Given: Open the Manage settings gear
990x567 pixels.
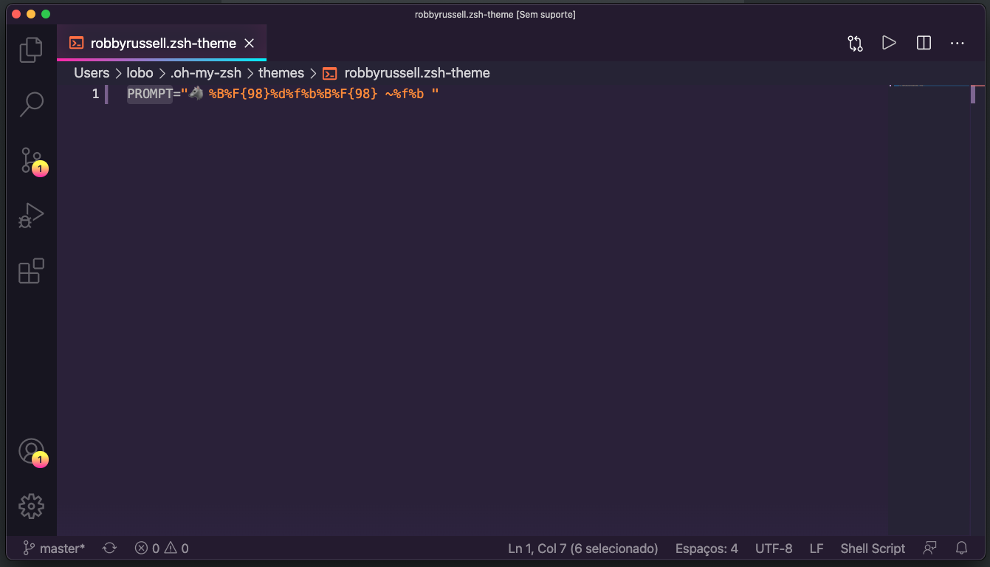Looking at the screenshot, I should pyautogui.click(x=31, y=506).
